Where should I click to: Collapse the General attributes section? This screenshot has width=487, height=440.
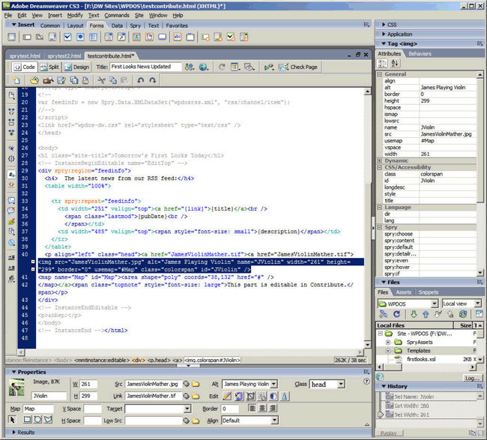[380, 74]
